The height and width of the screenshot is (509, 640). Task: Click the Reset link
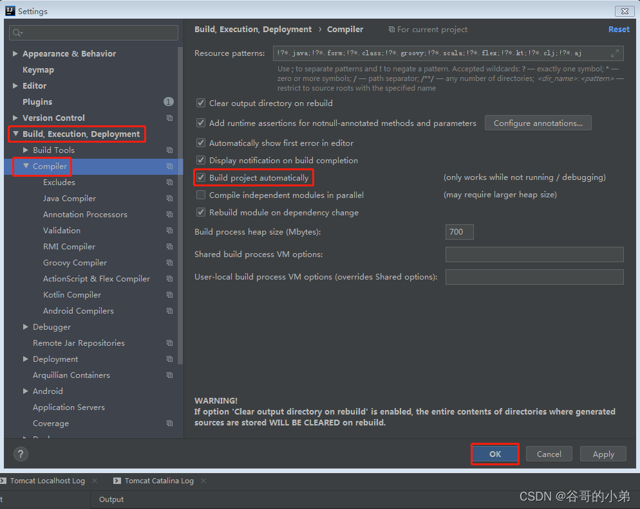(619, 30)
